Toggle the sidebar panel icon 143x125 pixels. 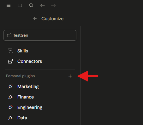(20, 5)
